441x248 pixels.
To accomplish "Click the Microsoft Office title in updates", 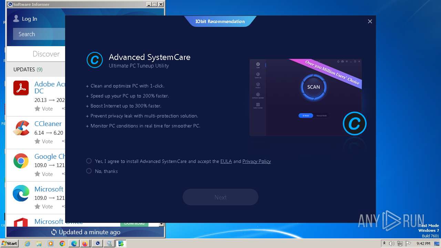I will (x=59, y=221).
